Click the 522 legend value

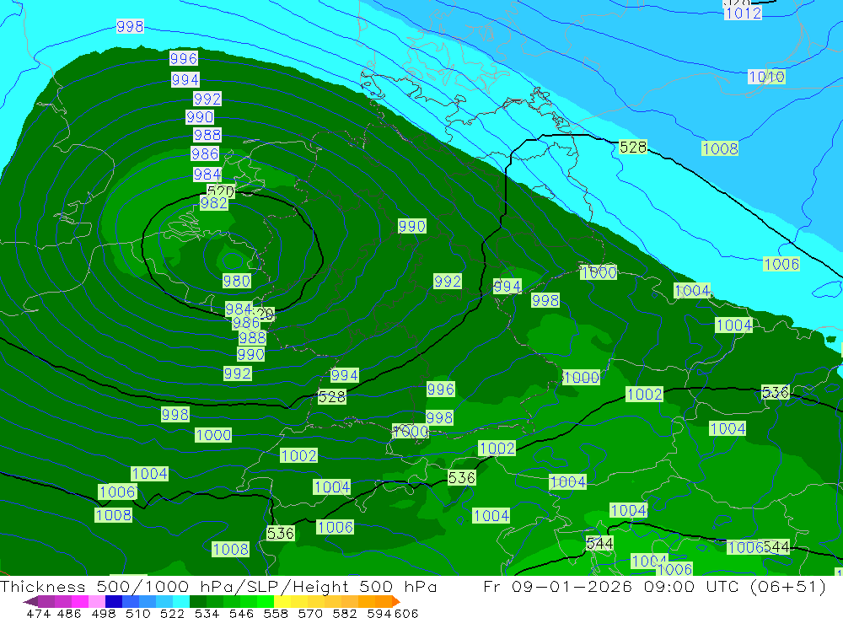(x=172, y=614)
